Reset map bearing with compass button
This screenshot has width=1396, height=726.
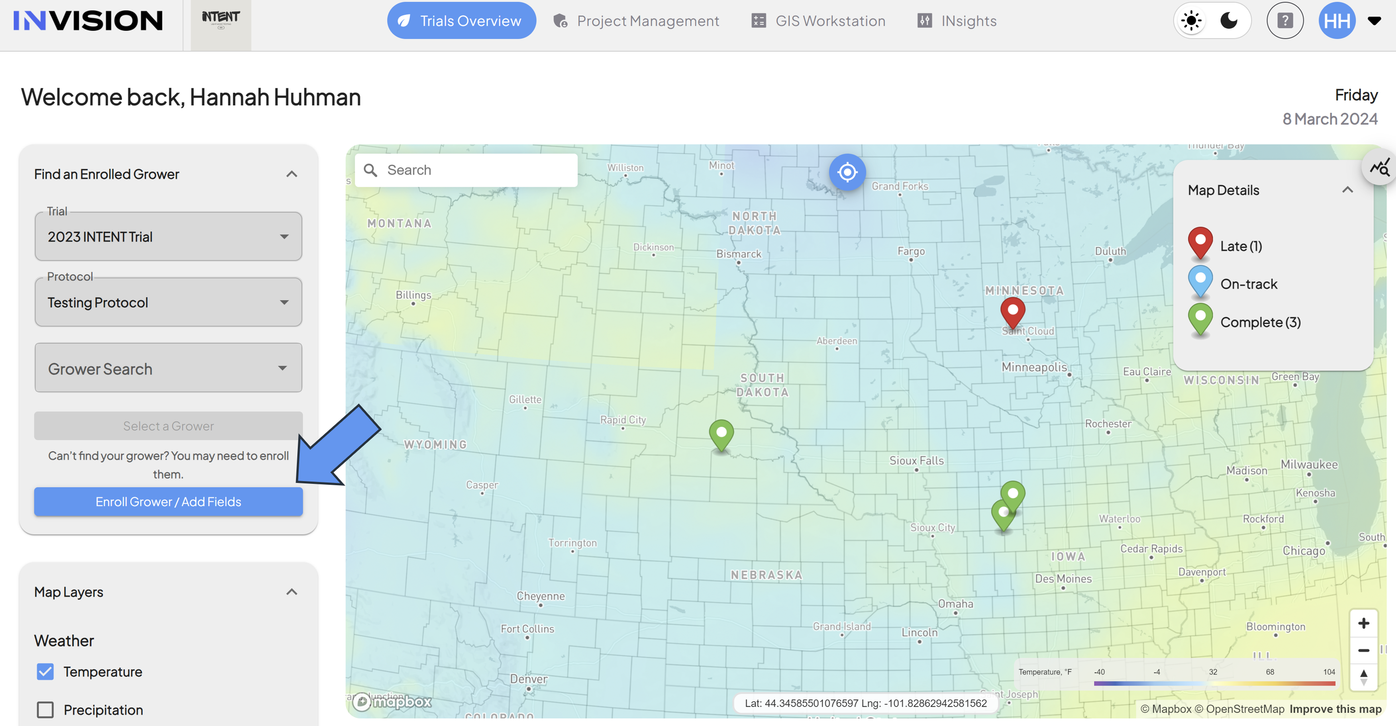coord(1363,677)
